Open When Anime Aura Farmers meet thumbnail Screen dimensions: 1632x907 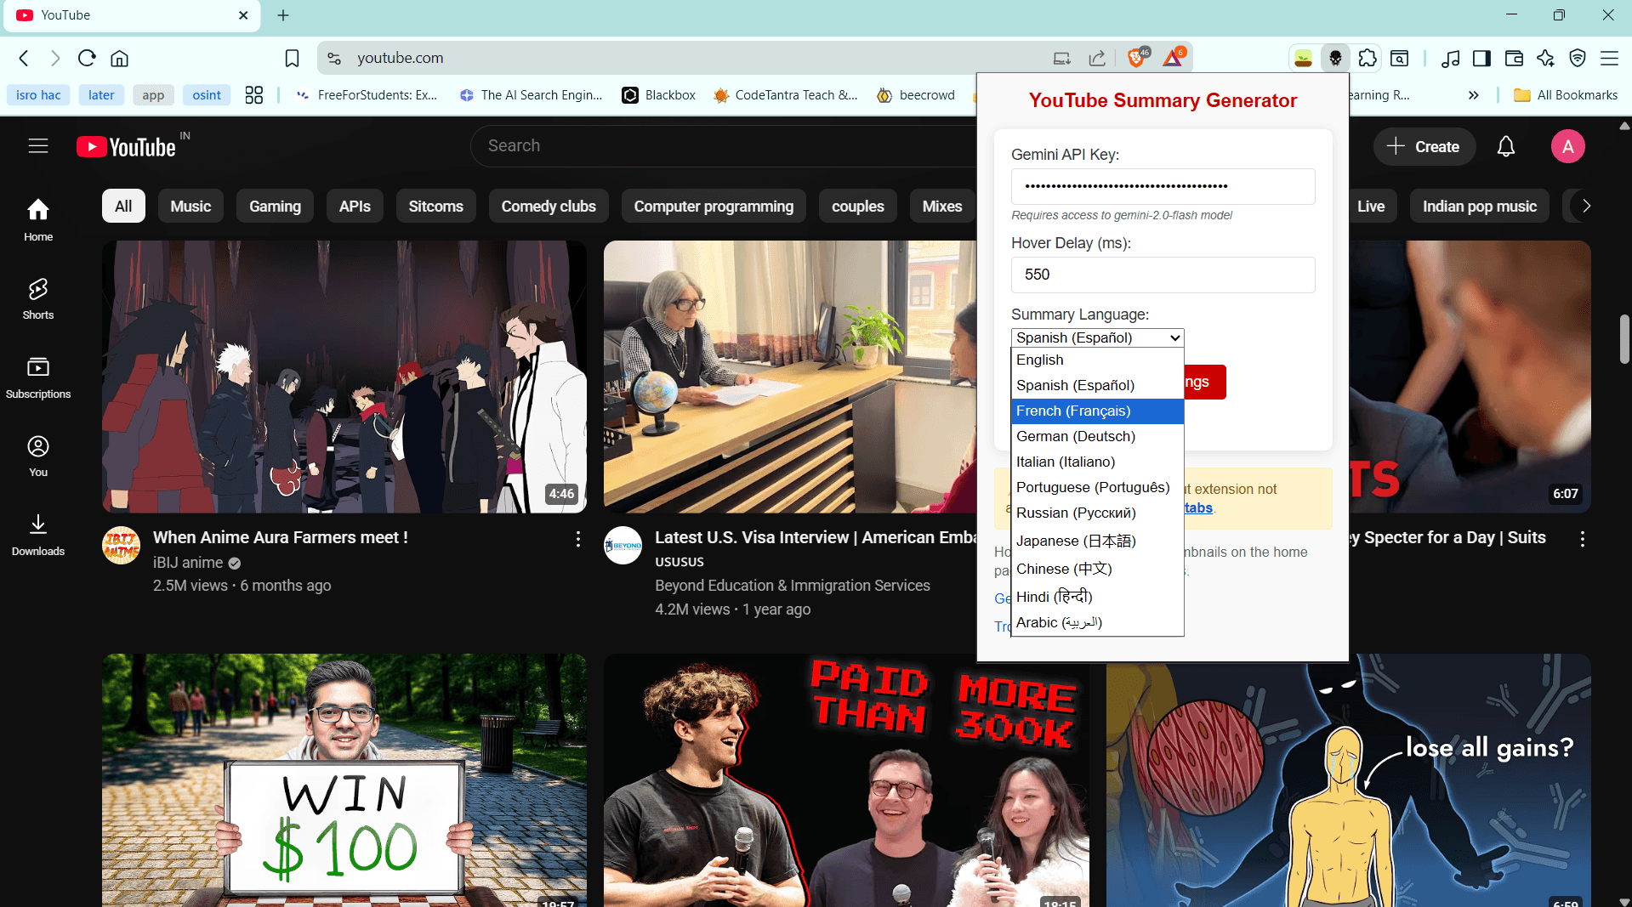(344, 377)
